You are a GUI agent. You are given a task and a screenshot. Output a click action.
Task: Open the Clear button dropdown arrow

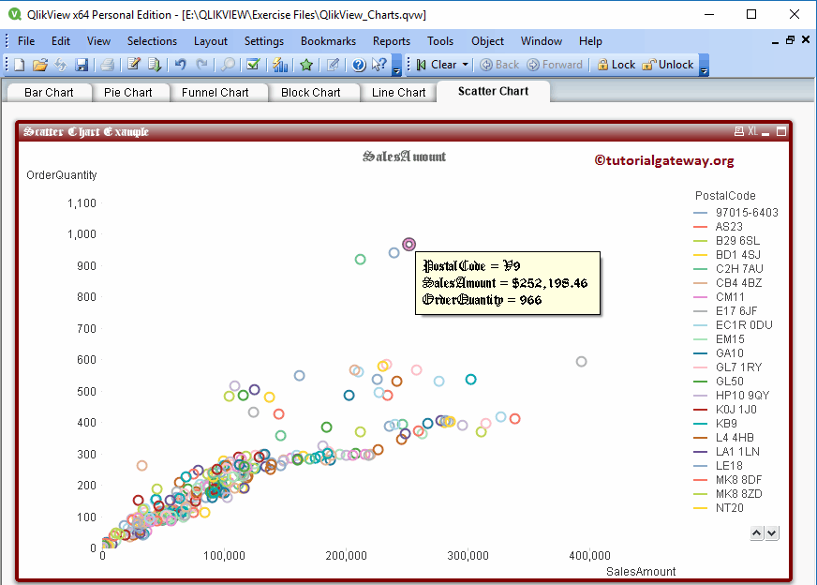click(466, 65)
